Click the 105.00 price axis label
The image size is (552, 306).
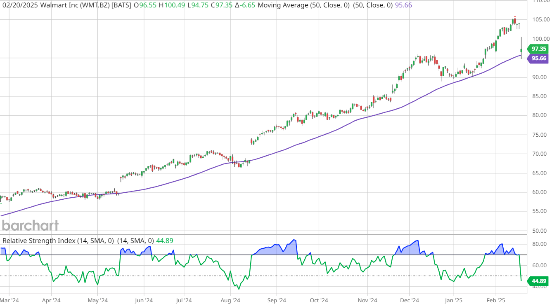coord(540,20)
